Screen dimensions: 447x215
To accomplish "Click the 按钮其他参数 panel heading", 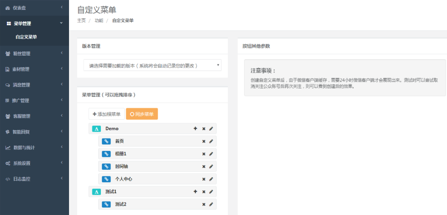I will pos(256,46).
